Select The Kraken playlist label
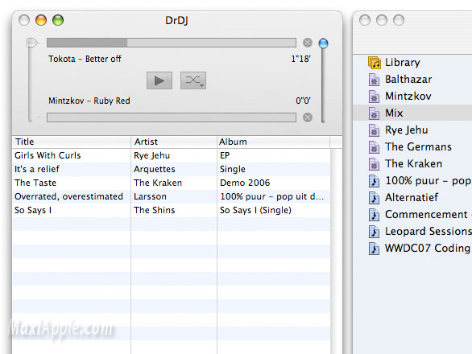Viewport: 472px width, 354px height. click(413, 163)
